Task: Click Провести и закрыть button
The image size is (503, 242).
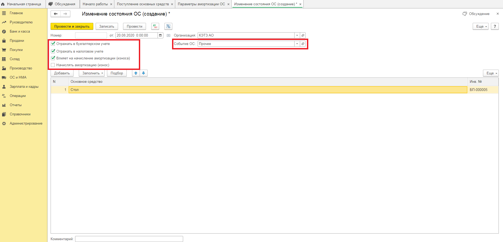Action: [72, 26]
